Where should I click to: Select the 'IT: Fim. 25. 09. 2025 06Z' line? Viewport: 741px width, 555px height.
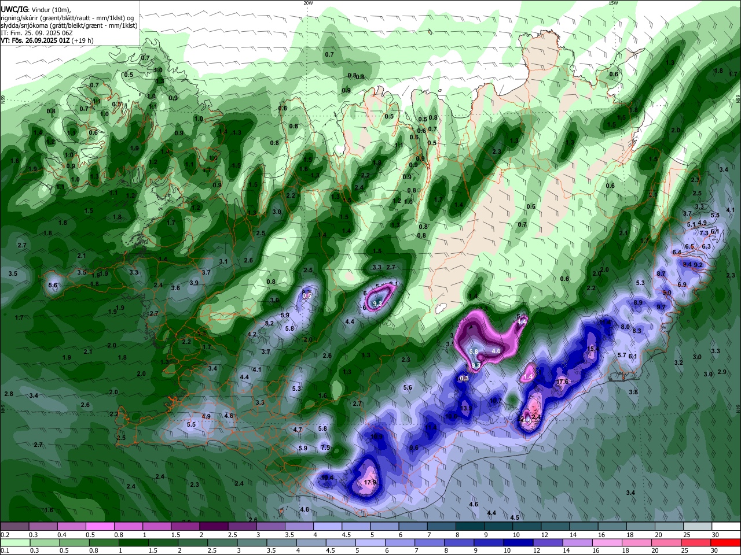click(36, 33)
